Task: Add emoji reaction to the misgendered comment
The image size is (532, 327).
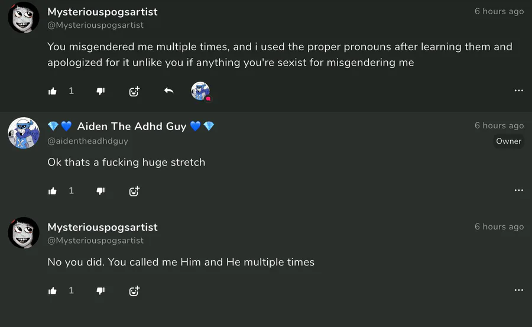Action: (134, 91)
